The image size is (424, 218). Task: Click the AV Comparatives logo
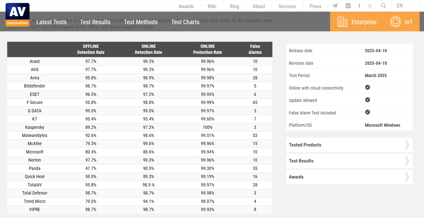click(17, 15)
